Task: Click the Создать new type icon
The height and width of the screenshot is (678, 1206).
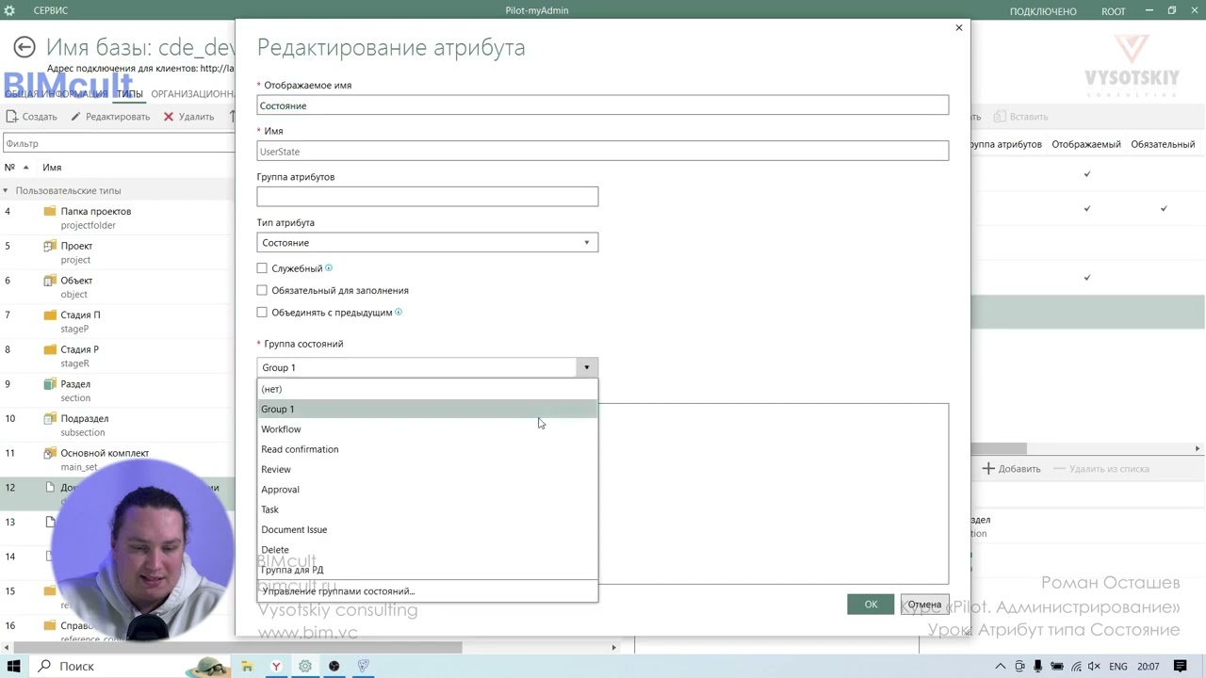Action: tap(12, 117)
